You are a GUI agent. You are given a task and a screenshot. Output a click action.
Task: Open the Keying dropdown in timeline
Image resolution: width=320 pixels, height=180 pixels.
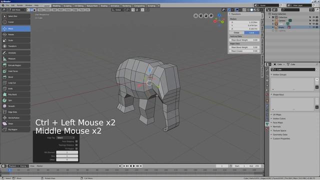point(24,166)
